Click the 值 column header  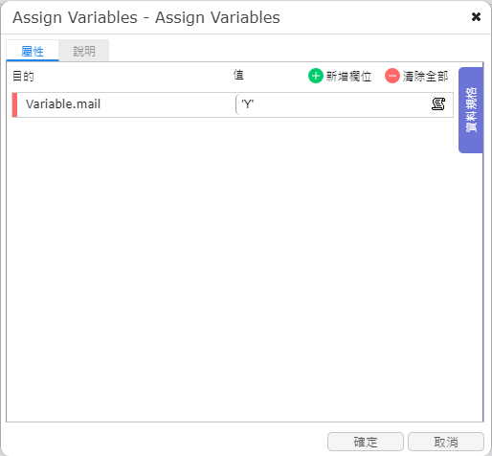[x=238, y=75]
